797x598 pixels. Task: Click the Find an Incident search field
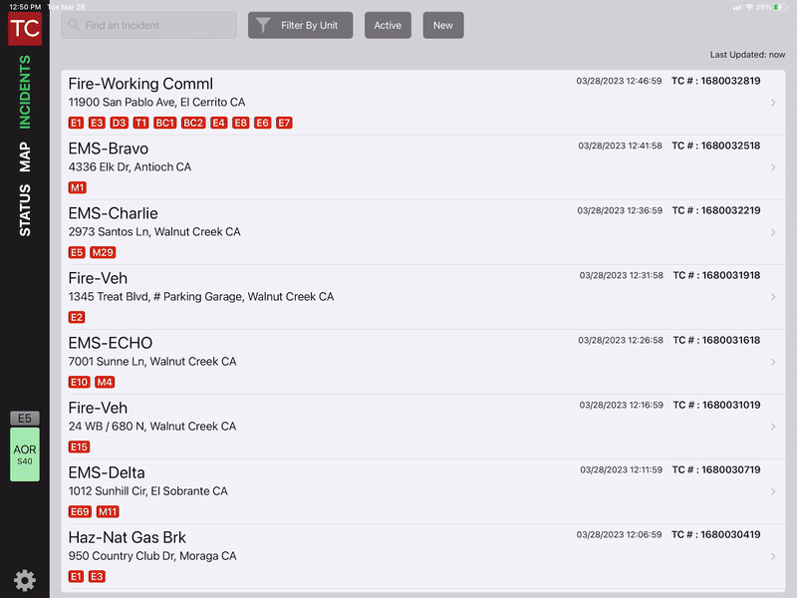click(154, 26)
